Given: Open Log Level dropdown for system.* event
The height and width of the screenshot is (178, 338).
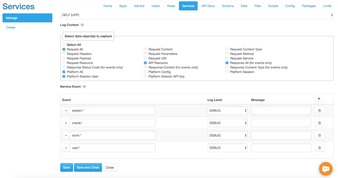Looking at the screenshot, I should tap(227, 111).
